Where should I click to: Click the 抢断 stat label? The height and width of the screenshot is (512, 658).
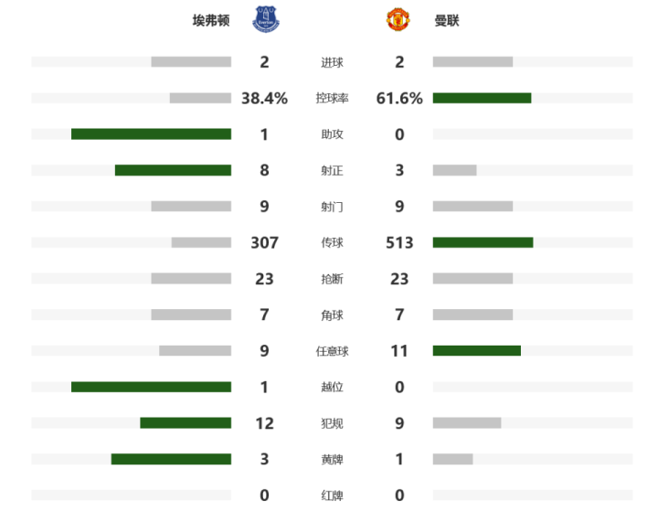332,279
